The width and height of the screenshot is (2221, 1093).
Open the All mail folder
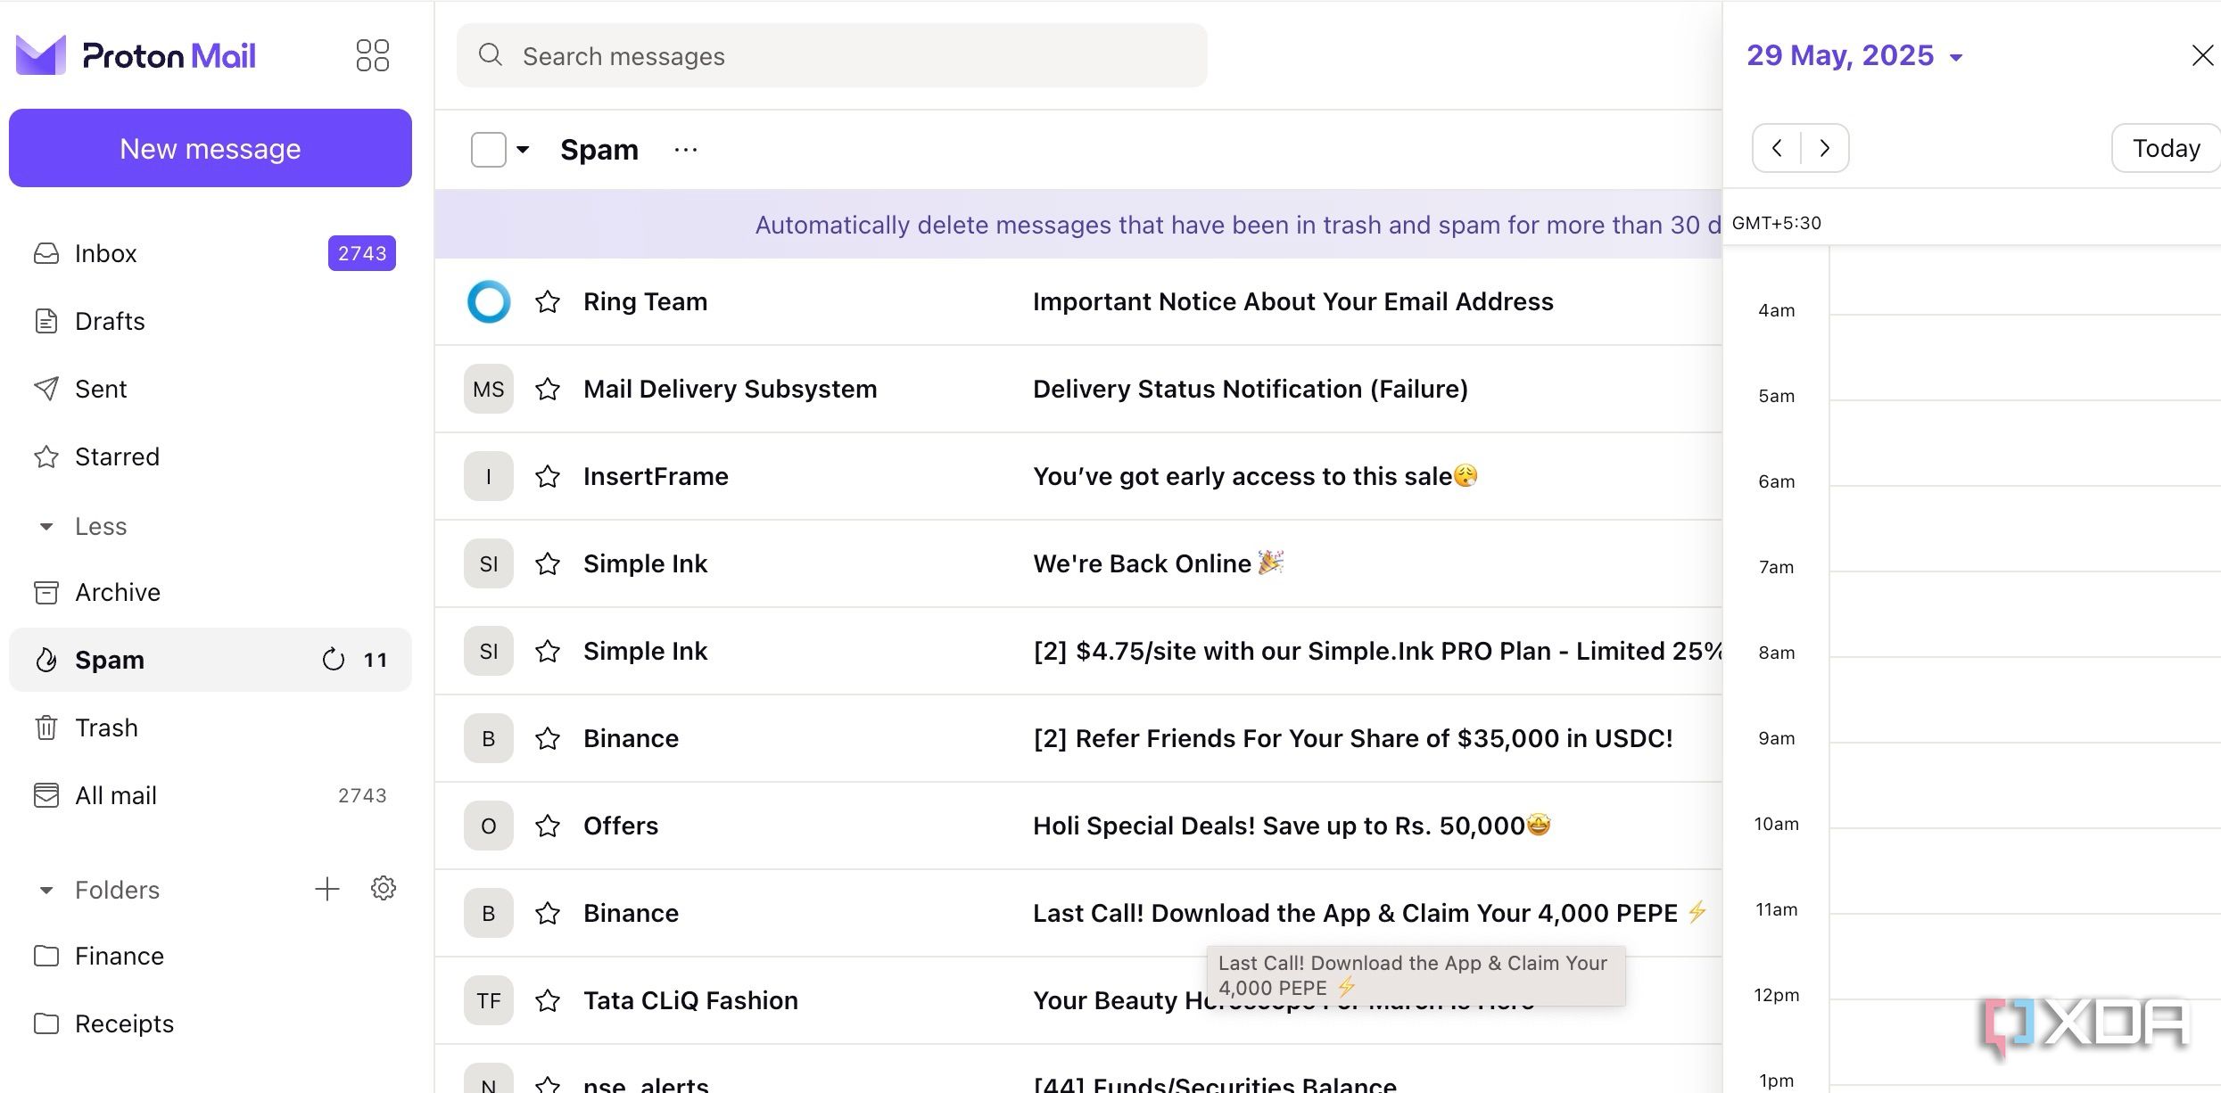pyautogui.click(x=211, y=795)
